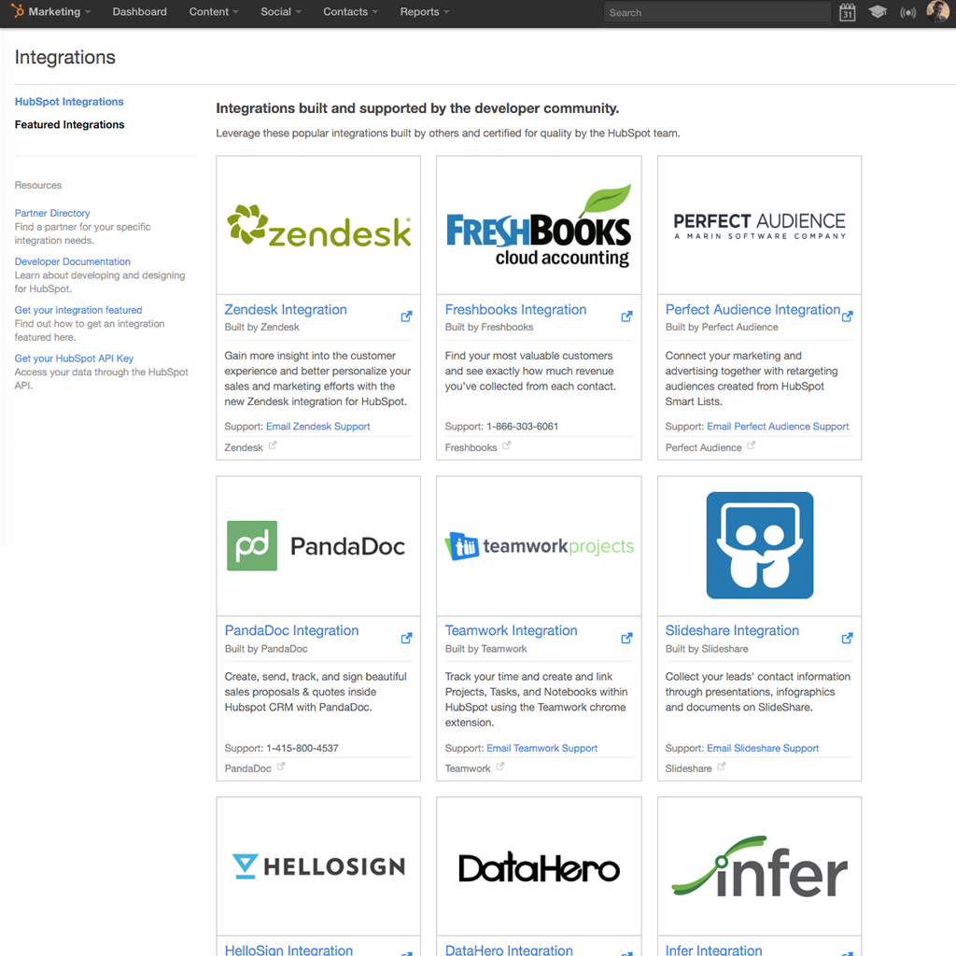Open Slideshare Integration external link icon

tap(847, 638)
